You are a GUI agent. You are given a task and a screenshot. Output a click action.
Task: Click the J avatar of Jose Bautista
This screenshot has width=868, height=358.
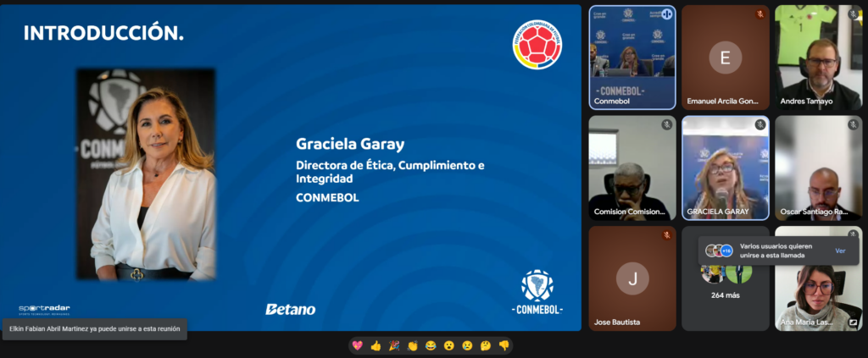[x=632, y=278]
